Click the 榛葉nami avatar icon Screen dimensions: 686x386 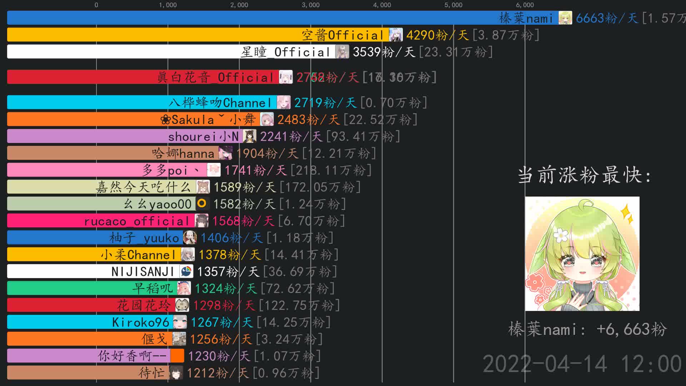(x=566, y=17)
